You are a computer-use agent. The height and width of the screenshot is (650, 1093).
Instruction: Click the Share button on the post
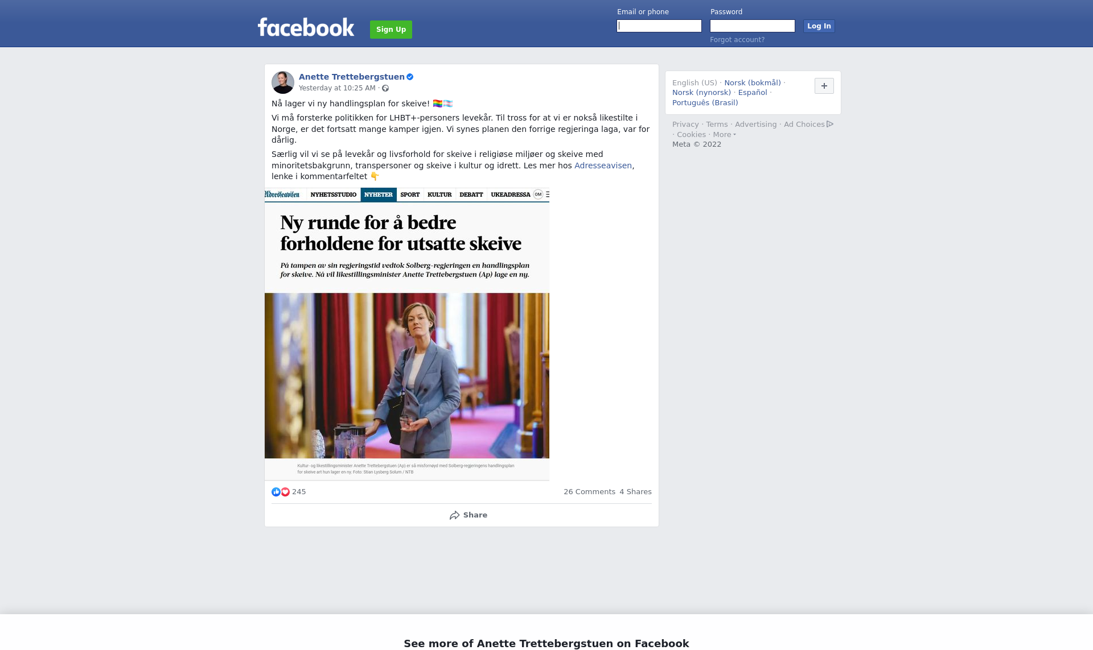[468, 515]
